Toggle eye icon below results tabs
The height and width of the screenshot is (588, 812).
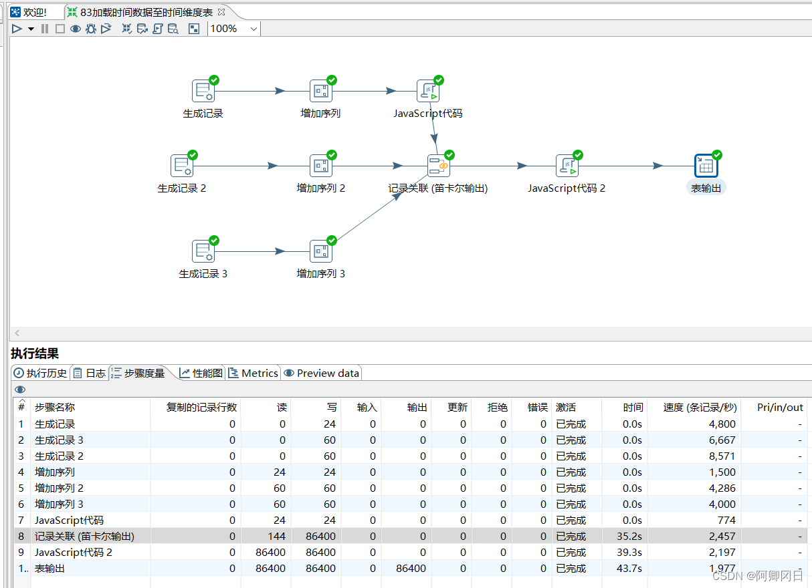pos(20,390)
